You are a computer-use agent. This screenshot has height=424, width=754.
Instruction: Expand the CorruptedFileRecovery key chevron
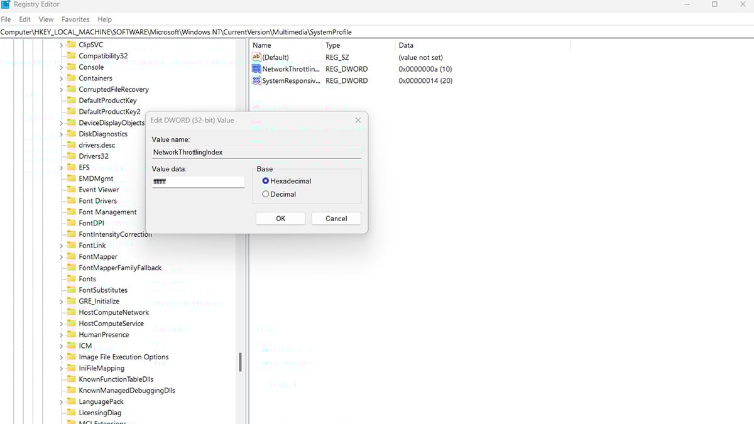62,90
